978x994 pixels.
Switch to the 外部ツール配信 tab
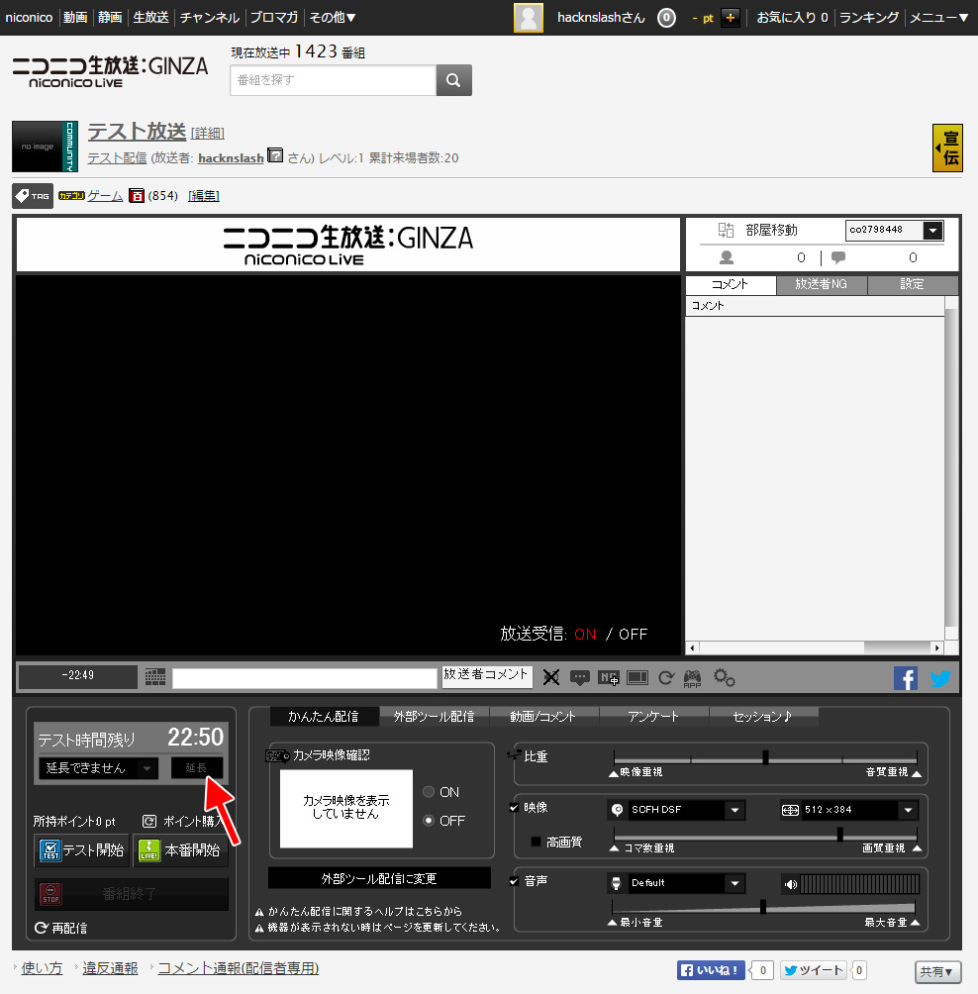(435, 717)
